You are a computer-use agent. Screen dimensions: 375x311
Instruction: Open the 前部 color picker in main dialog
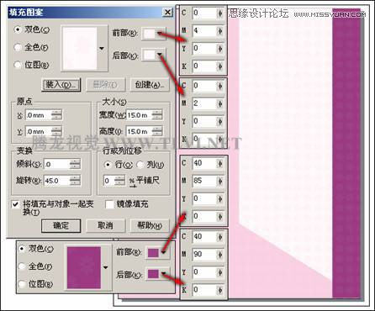(154, 34)
